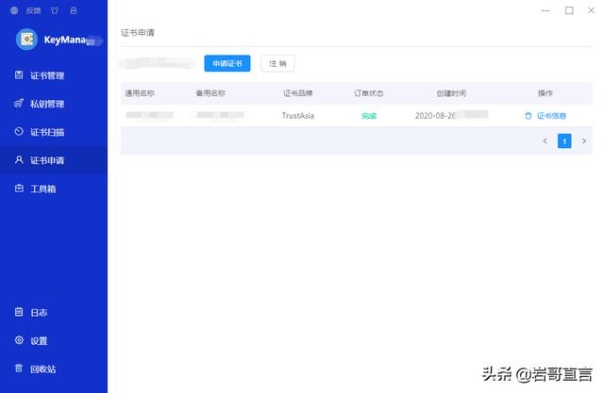Click the 备用名称 column header
Image resolution: width=604 pixels, height=393 pixels.
[x=210, y=93]
